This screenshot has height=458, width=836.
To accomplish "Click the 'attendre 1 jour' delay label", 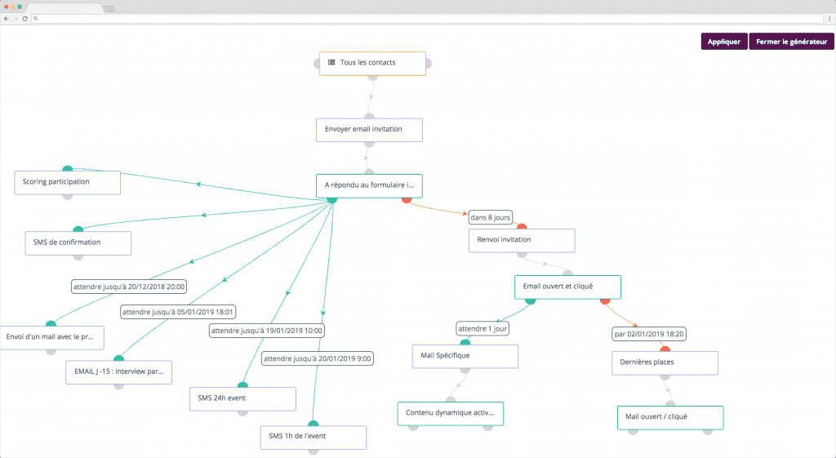I will point(482,328).
